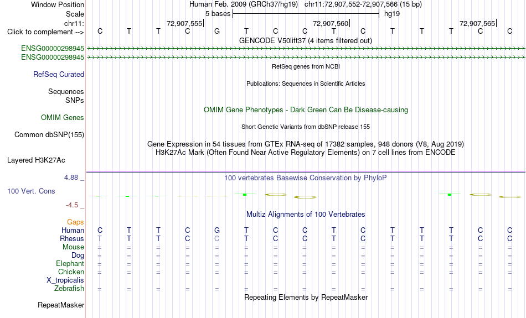526x318 pixels.
Task: Click 'Short Genetic Variants from dbSNP release 155'
Action: tap(306, 127)
